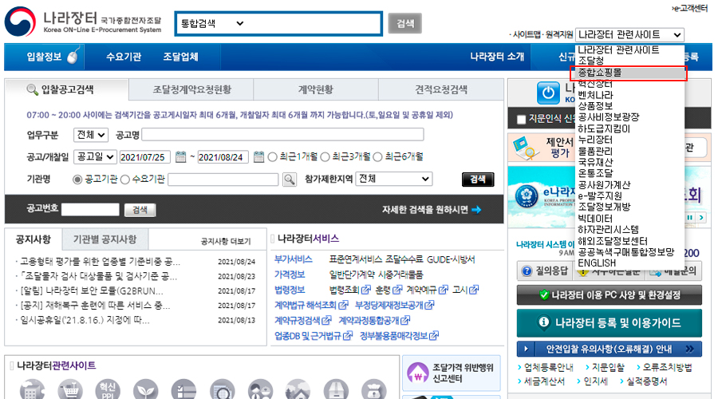Viewport: 718px width, 399px height.
Task: Click the 나라장터 logo emblem
Action: coord(20,22)
